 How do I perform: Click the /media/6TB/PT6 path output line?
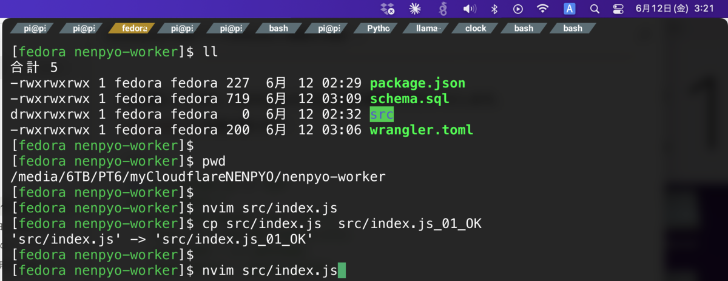198,177
